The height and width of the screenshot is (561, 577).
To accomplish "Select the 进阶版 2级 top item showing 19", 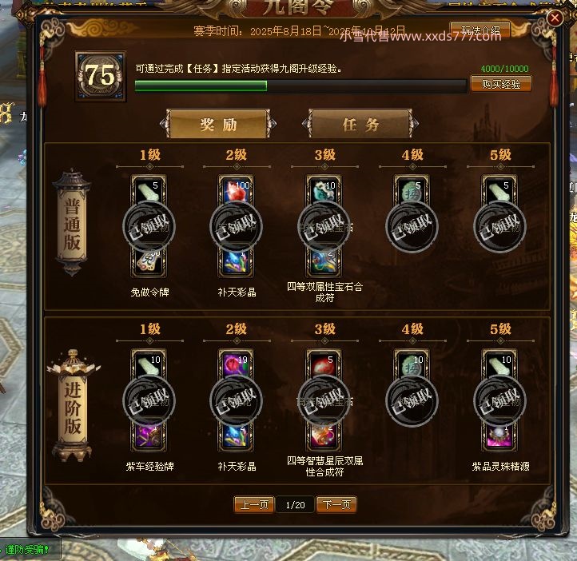I will pos(236,364).
